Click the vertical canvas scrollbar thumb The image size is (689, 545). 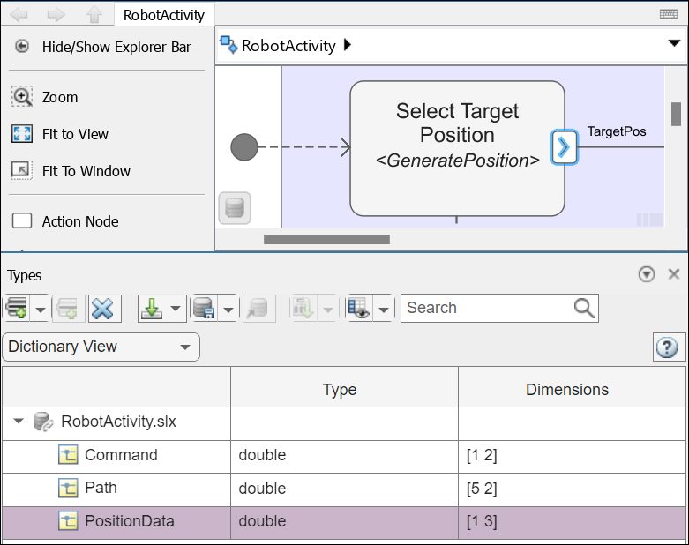tap(676, 114)
